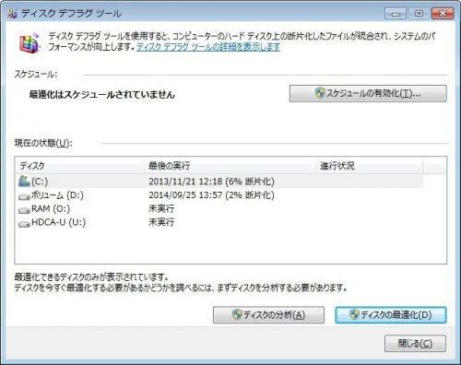Image resolution: width=461 pixels, height=365 pixels.
Task: Click the Disk Defragmenter icon in the title bar
Action: pos(13,13)
